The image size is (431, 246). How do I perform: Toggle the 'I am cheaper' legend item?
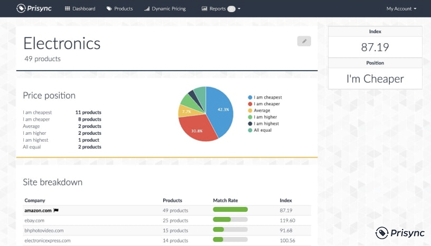click(x=264, y=104)
